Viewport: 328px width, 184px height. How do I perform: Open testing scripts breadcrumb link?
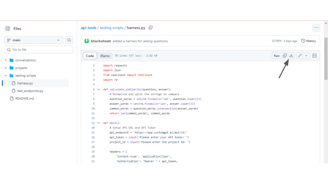[x=111, y=28]
